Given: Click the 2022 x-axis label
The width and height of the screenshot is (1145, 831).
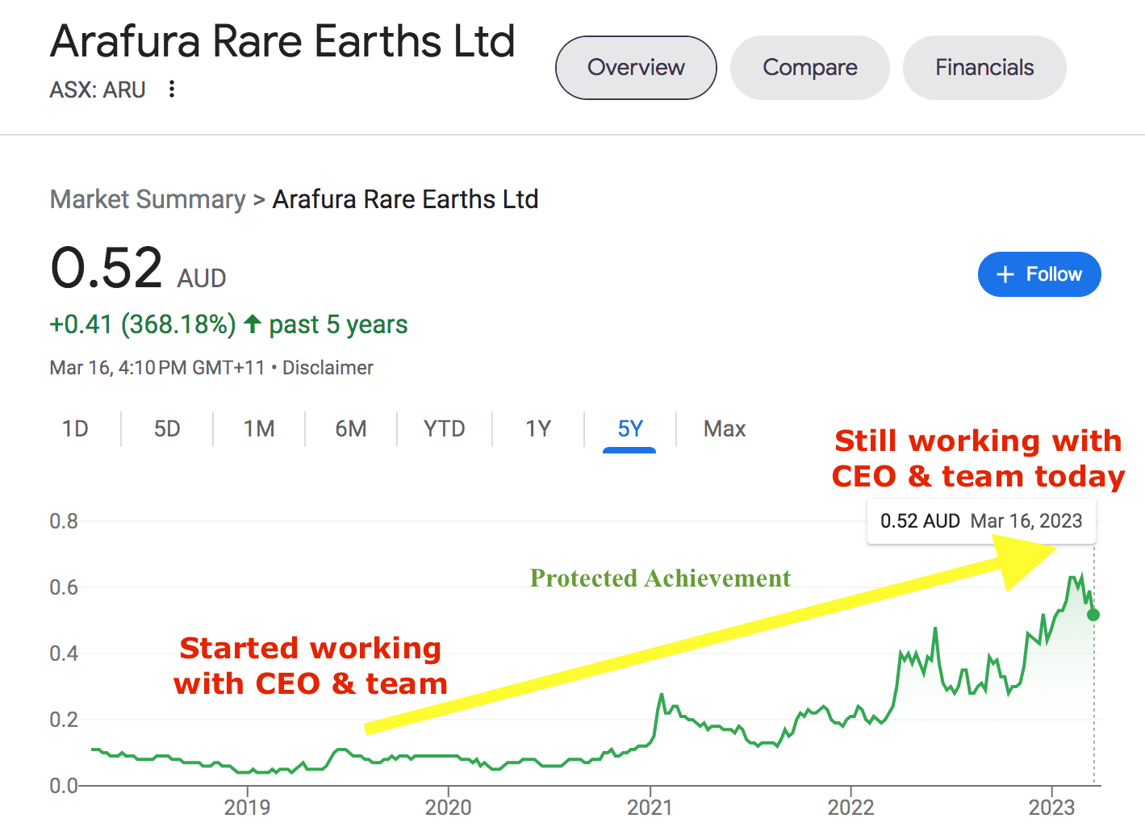Looking at the screenshot, I should [850, 807].
